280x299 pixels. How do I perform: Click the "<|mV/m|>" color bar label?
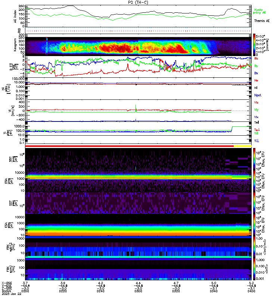[x=265, y=247]
